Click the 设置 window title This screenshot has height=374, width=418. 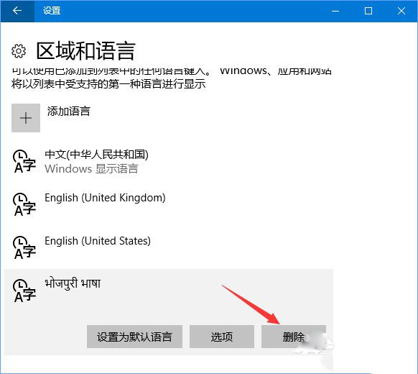pos(52,11)
